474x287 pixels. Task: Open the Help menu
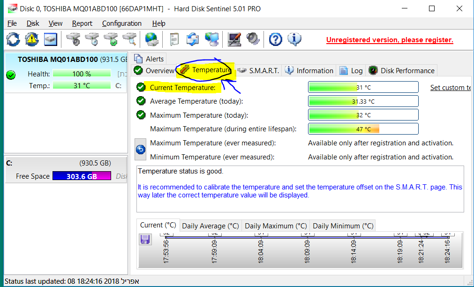(x=159, y=23)
